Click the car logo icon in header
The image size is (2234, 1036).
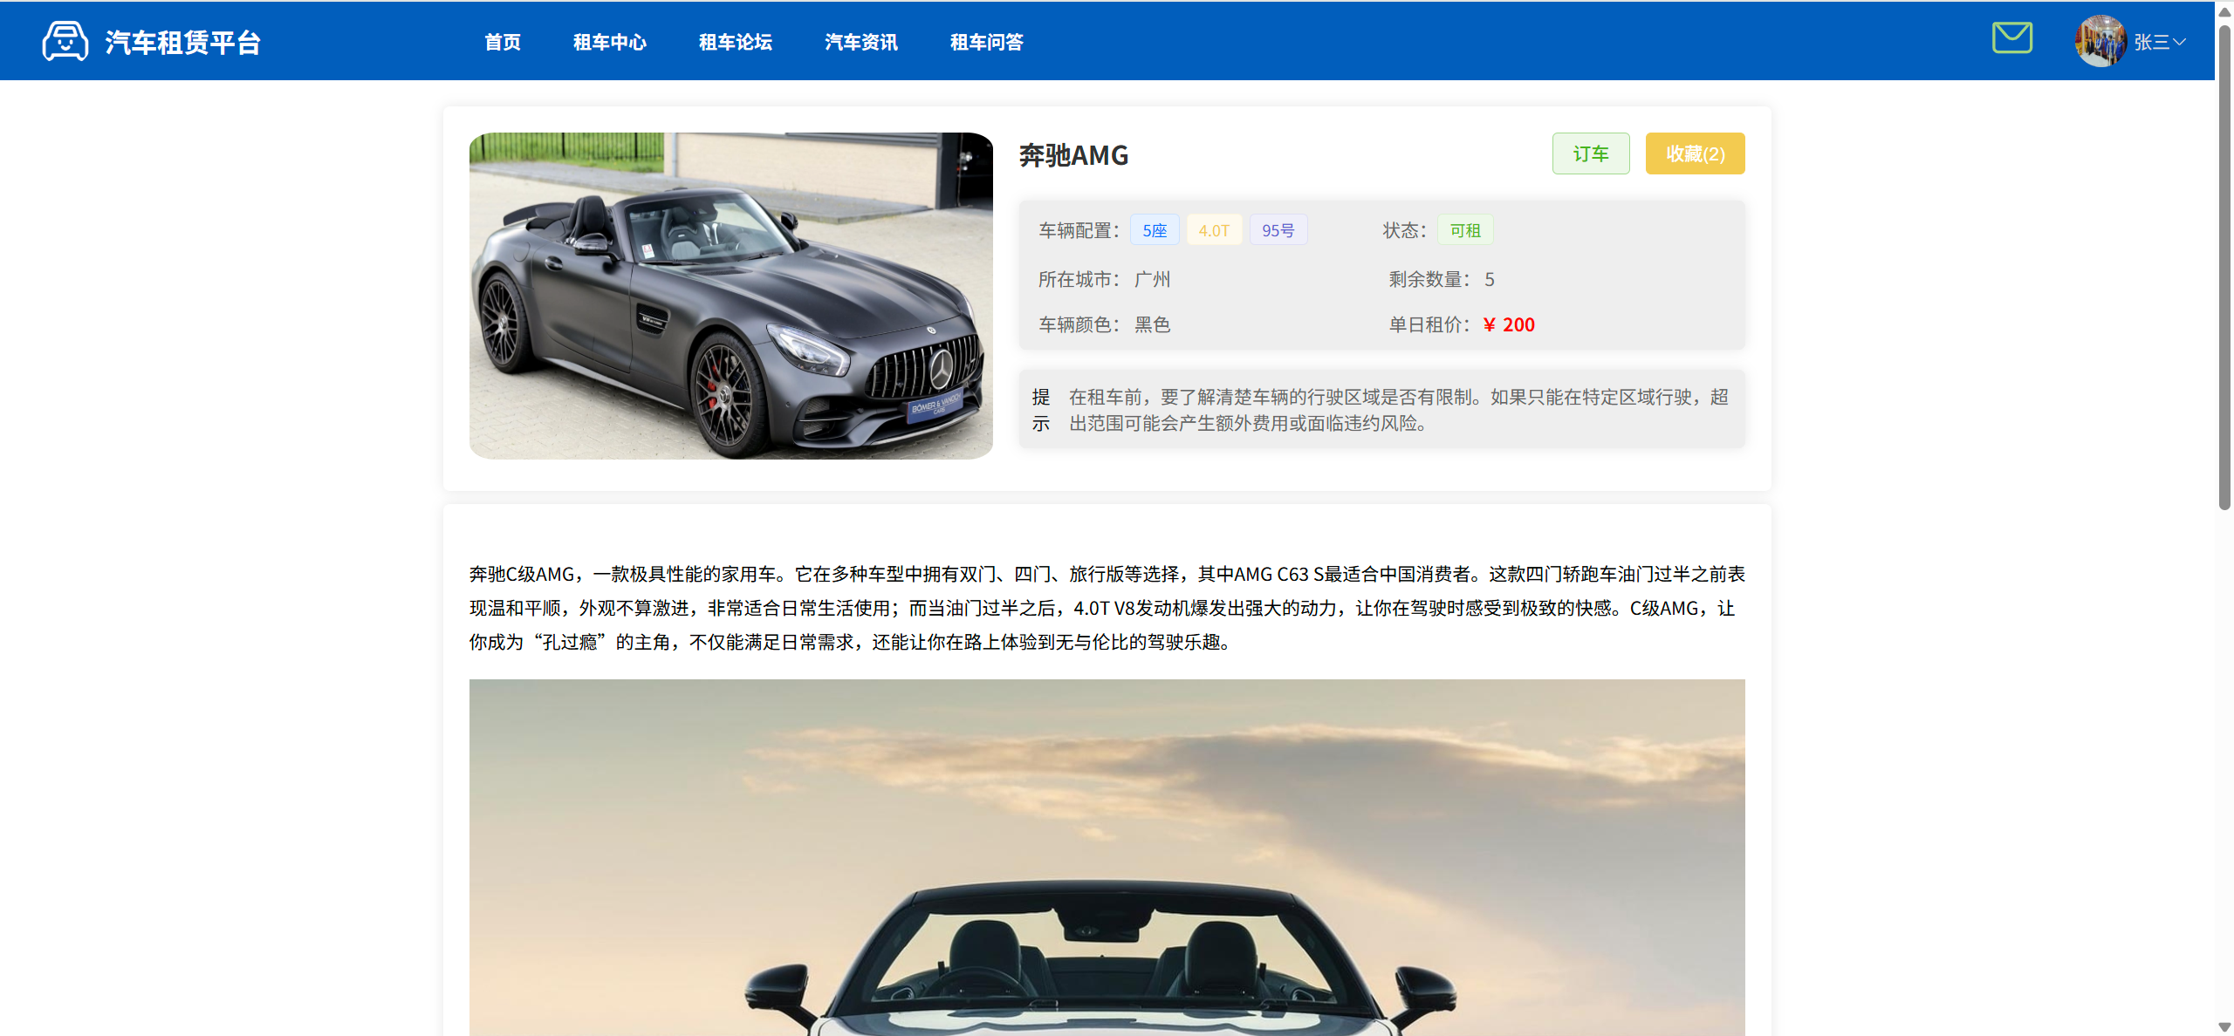coord(65,41)
